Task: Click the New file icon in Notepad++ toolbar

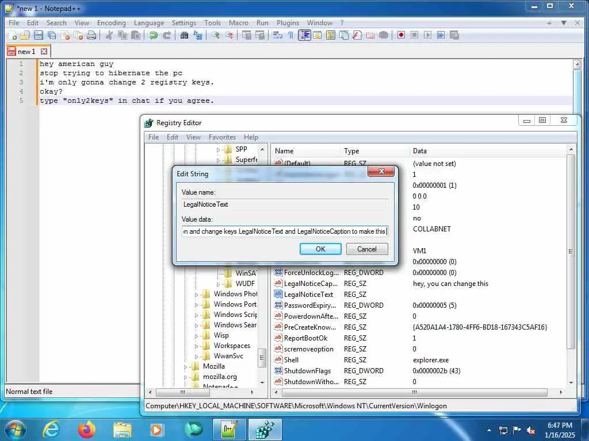Action: click(x=13, y=35)
